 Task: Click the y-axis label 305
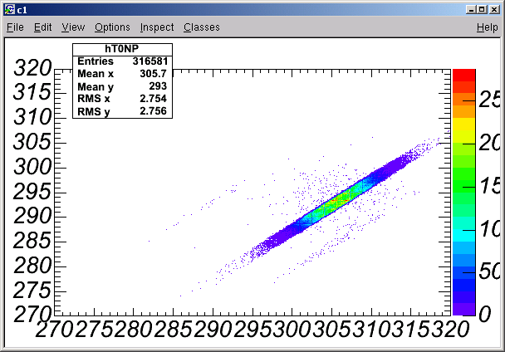click(32, 142)
